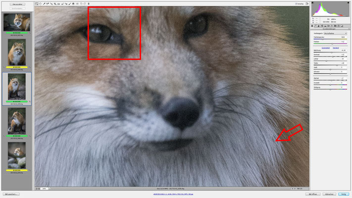Open the Snapshots panel tab
This screenshot has height=198, width=352.
(x=342, y=26)
